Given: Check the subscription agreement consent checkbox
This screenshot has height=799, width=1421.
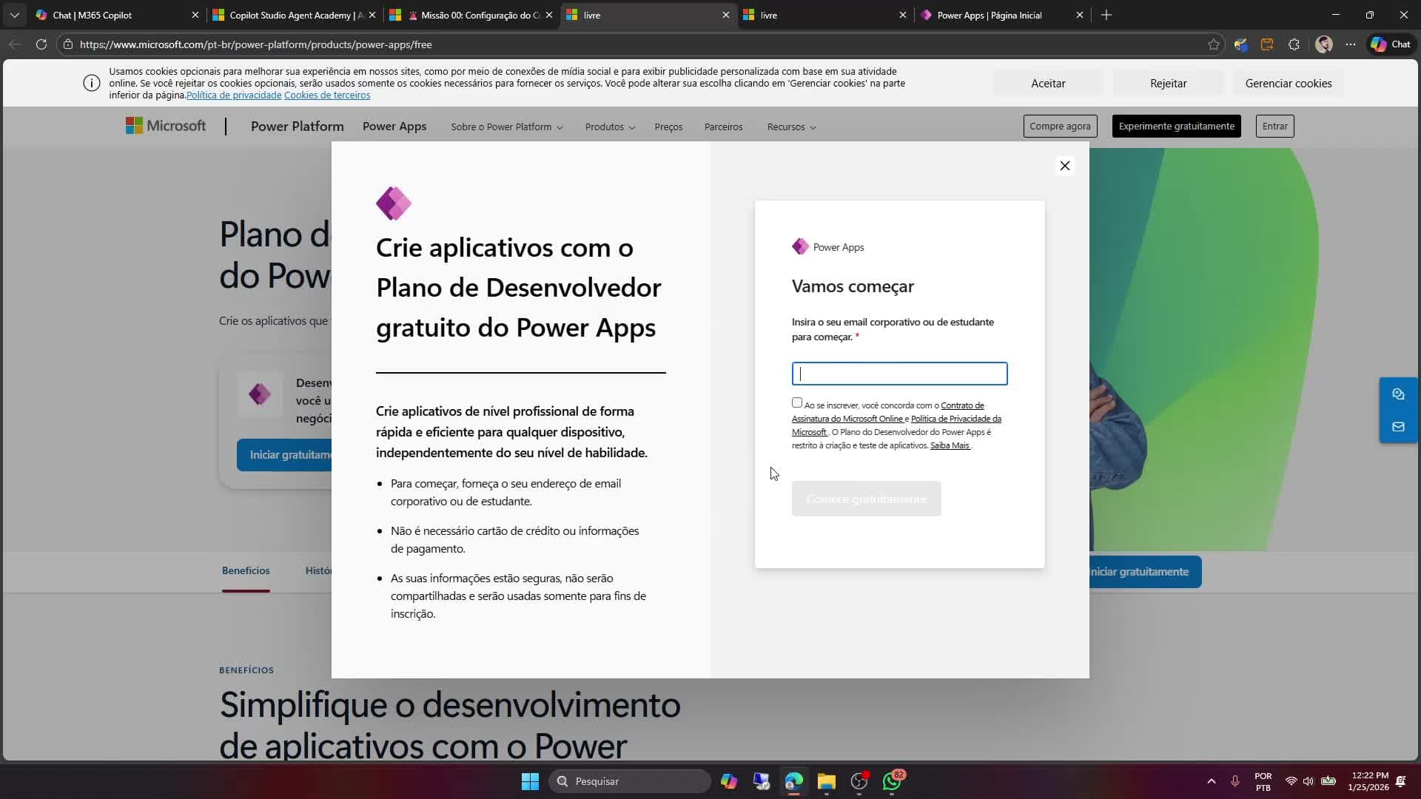Looking at the screenshot, I should (x=796, y=402).
